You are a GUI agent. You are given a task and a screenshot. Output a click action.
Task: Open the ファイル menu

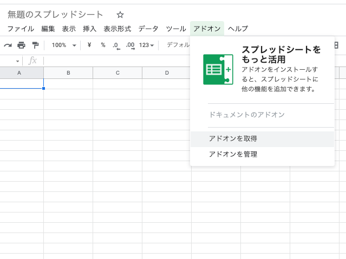tap(21, 29)
